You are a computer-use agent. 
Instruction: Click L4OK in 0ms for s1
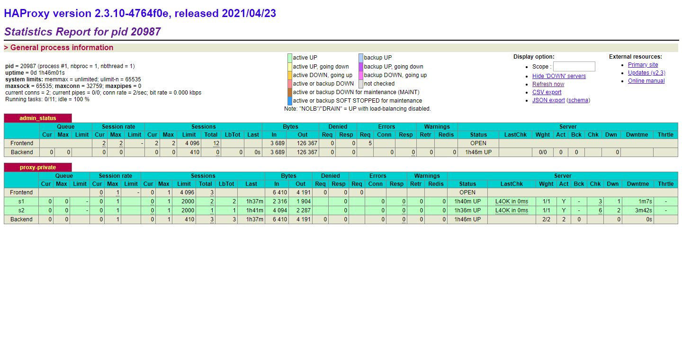[x=511, y=201]
